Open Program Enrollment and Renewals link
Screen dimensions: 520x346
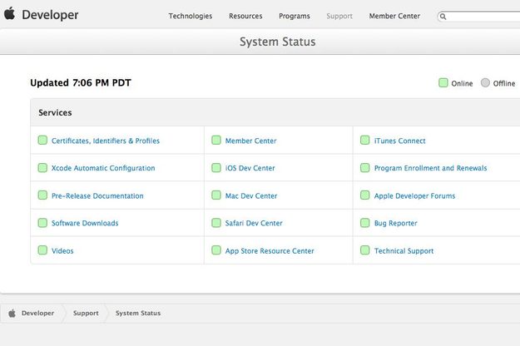[431, 168]
